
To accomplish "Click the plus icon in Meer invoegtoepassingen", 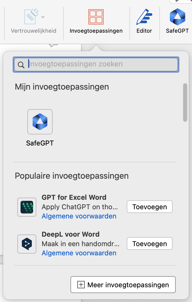I will [81, 285].
